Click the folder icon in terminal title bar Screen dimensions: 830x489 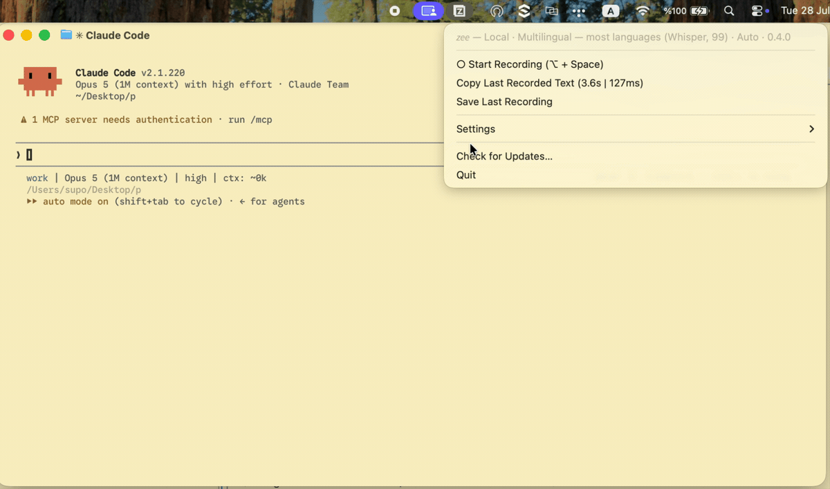coord(66,35)
